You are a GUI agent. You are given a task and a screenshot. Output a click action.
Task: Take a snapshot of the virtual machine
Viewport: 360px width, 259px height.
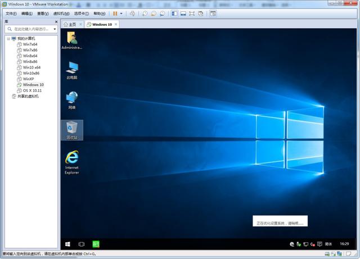(x=145, y=13)
